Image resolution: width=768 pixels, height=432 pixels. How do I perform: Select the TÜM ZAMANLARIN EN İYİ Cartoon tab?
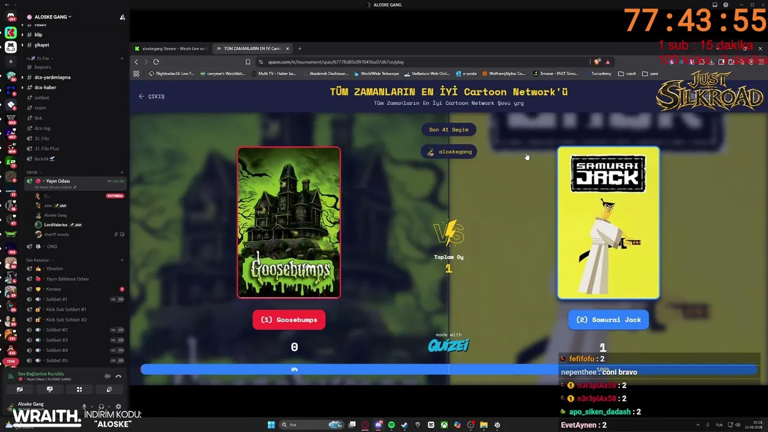[x=252, y=49]
